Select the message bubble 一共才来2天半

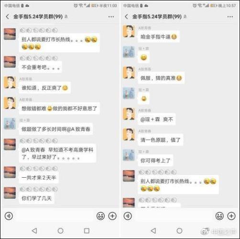click(x=39, y=178)
